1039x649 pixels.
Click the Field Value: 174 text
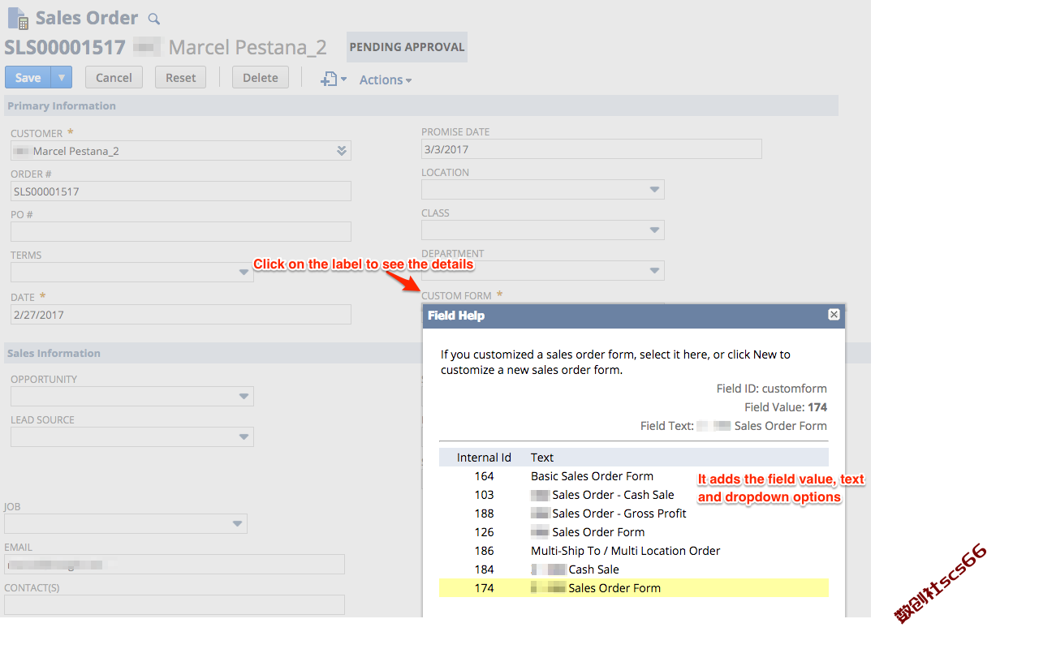coord(786,407)
